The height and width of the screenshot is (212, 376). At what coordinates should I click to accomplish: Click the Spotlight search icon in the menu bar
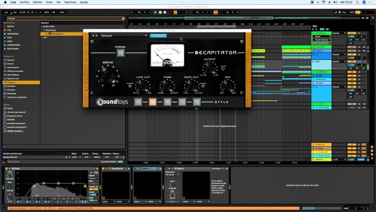click(357, 2)
